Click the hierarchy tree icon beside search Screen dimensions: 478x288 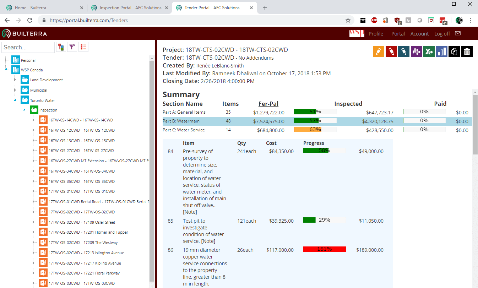(x=61, y=47)
